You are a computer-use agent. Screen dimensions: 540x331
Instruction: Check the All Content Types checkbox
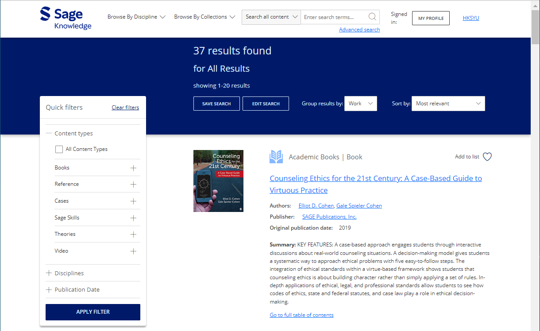click(x=59, y=150)
